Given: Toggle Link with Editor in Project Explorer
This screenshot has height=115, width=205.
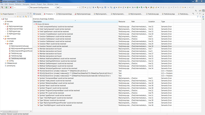Looking at the screenshot, I should pyautogui.click(x=26, y=17).
